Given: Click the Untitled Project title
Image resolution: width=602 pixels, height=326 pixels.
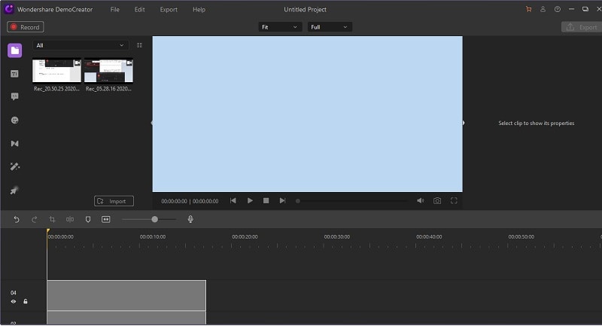Looking at the screenshot, I should [x=306, y=10].
